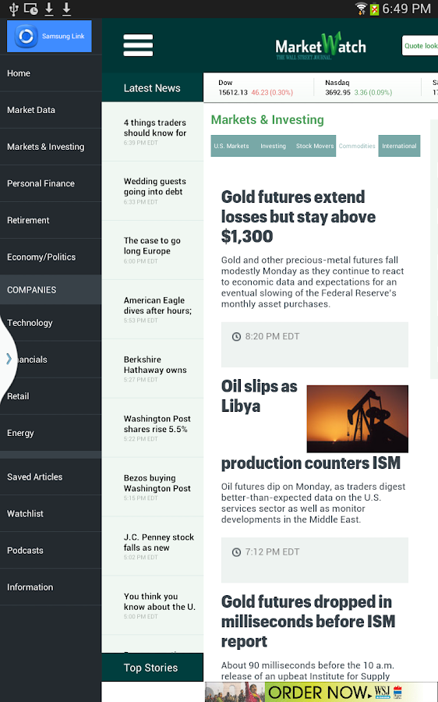Open Podcasts in the sidebar
Image resolution: width=438 pixels, height=702 pixels.
point(51,550)
